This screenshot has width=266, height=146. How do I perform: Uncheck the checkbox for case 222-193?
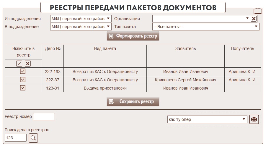click(23, 71)
